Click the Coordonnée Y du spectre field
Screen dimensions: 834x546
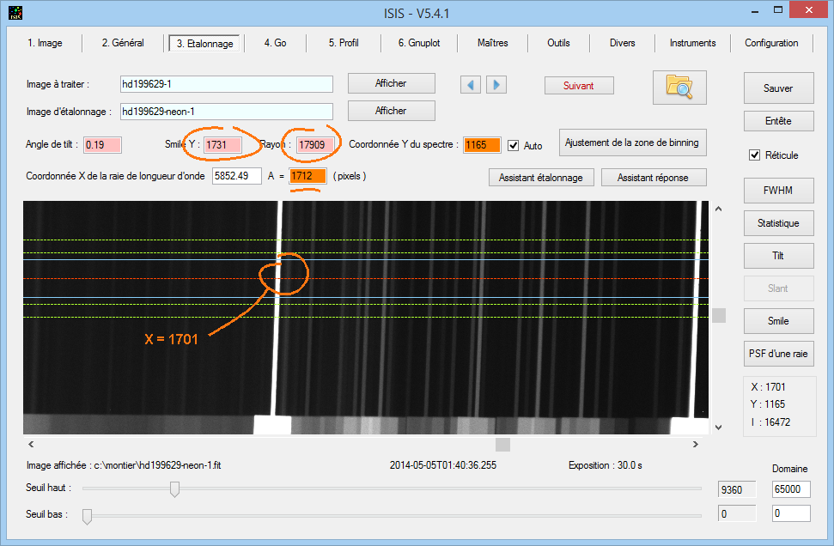pyautogui.click(x=482, y=144)
